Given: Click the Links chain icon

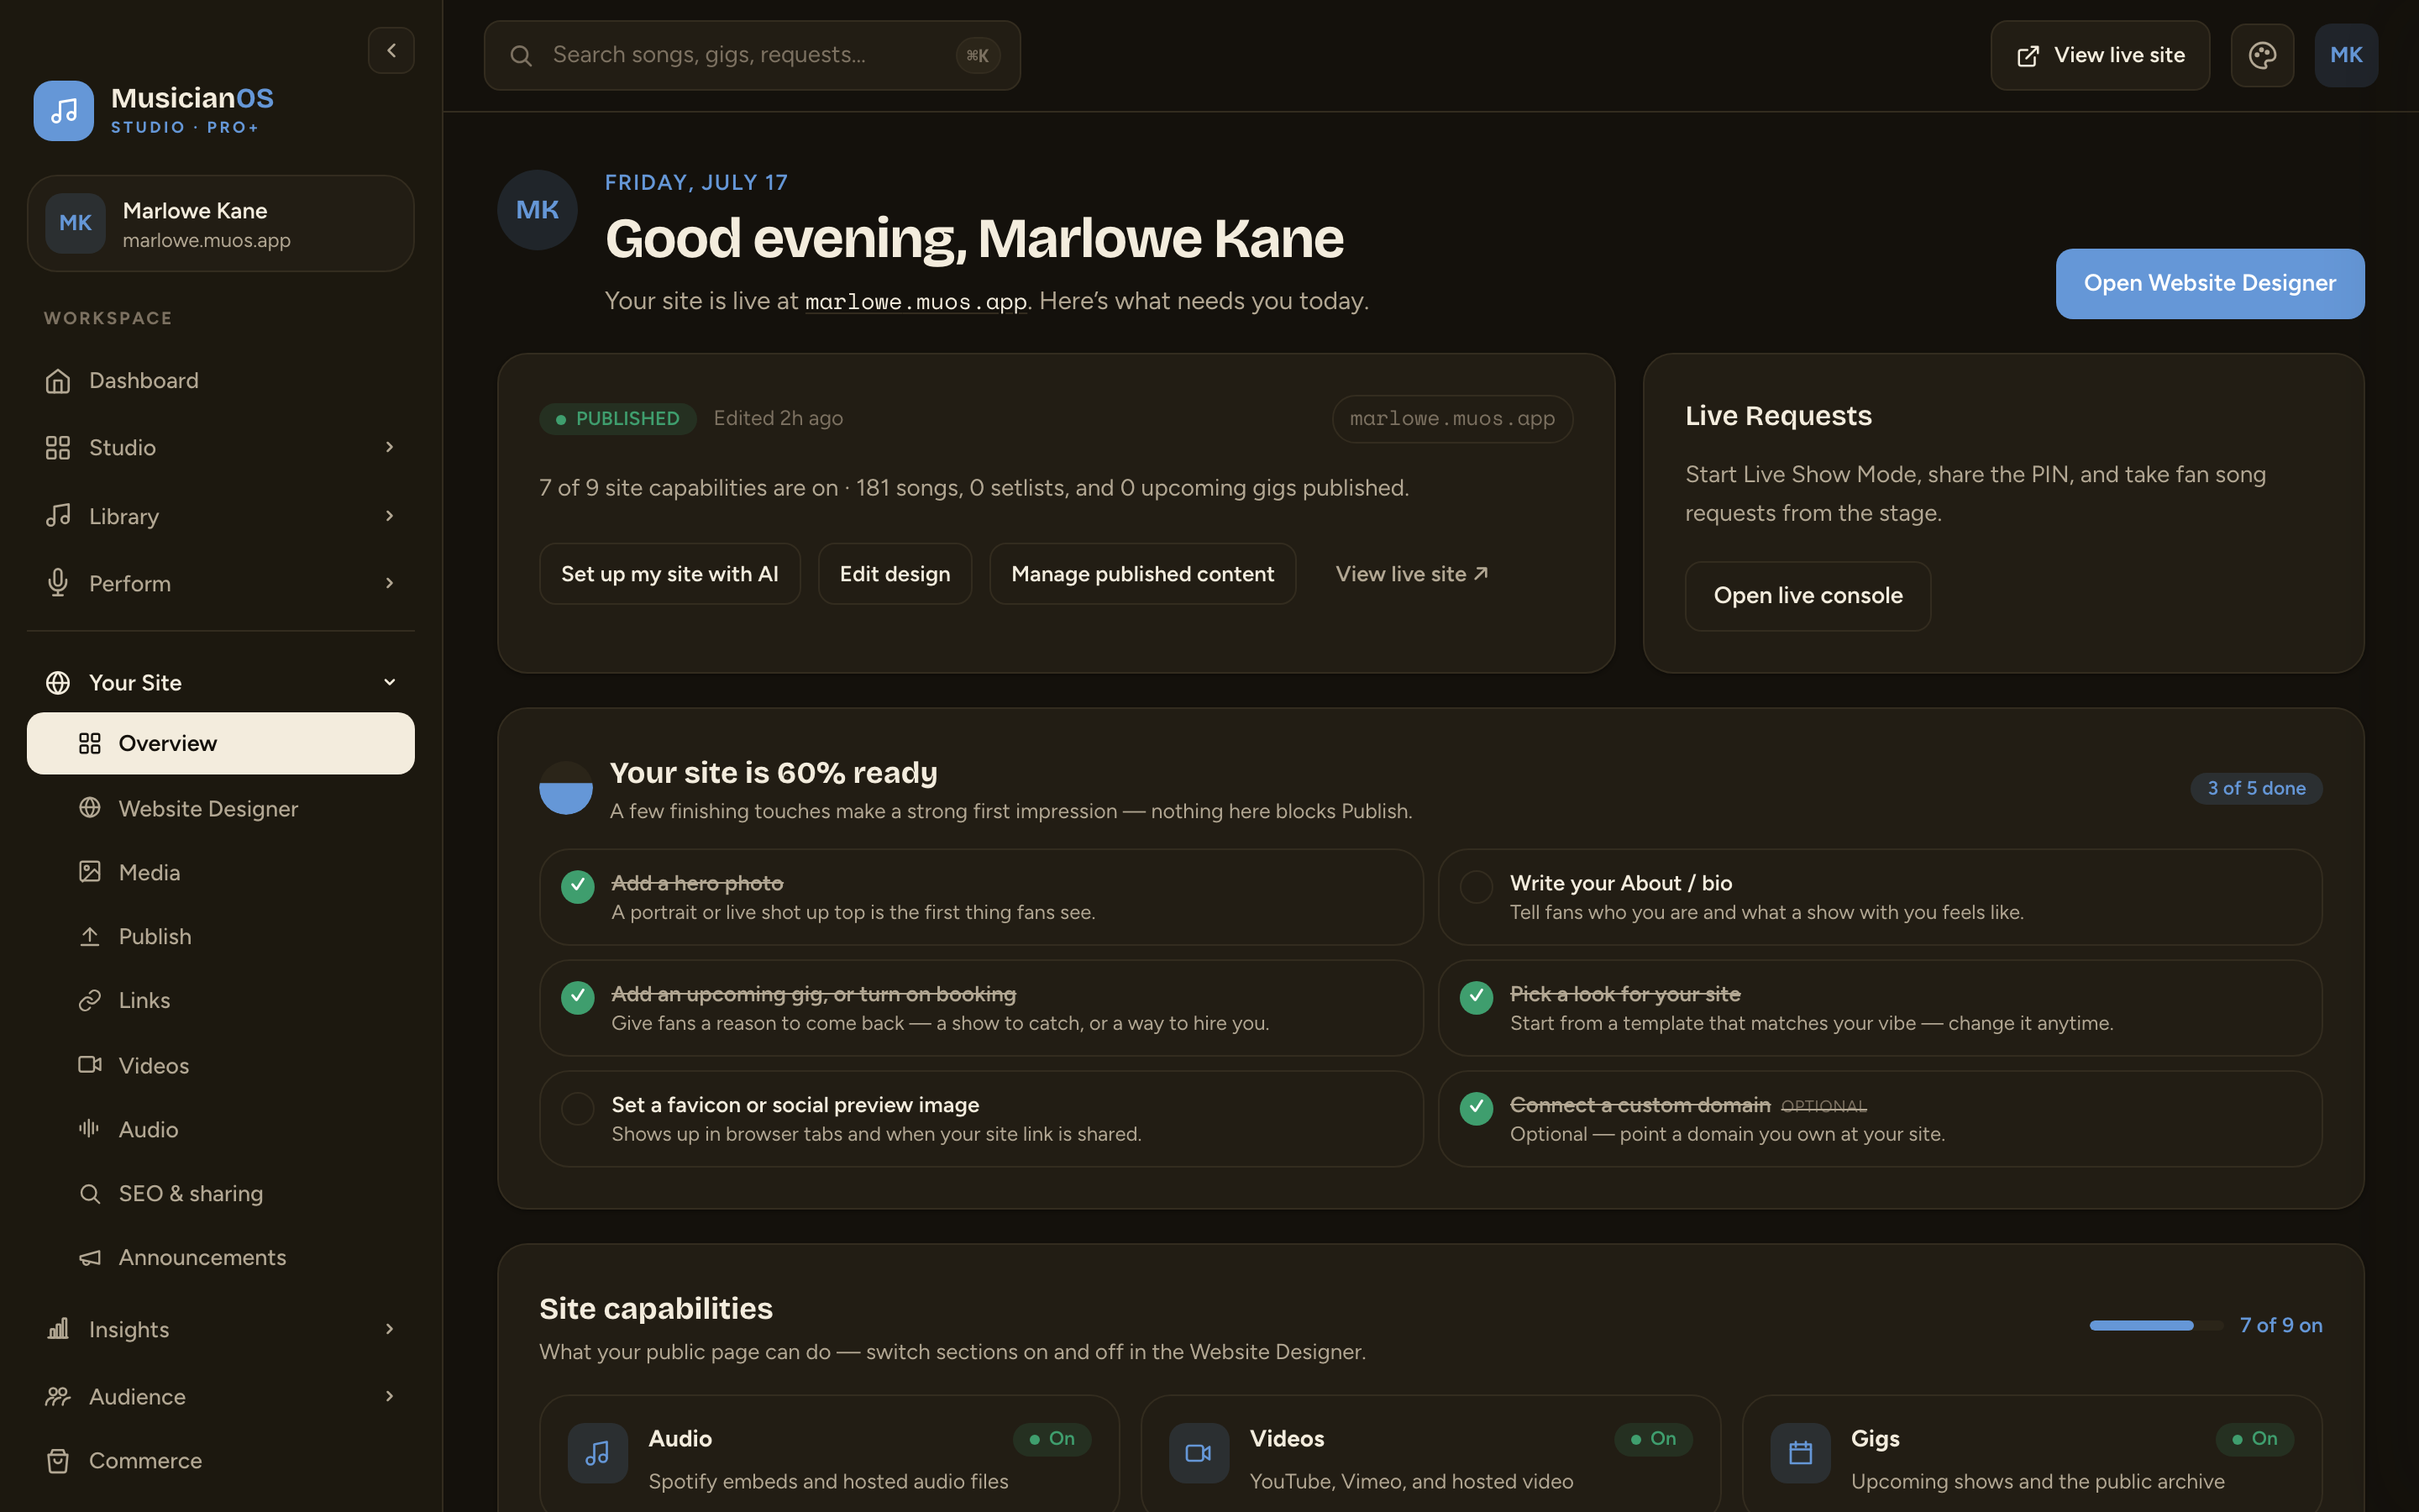Looking at the screenshot, I should pos(90,1000).
